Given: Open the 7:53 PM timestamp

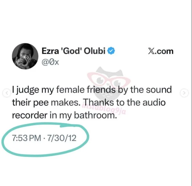Looking at the screenshot, I should (x=26, y=138).
